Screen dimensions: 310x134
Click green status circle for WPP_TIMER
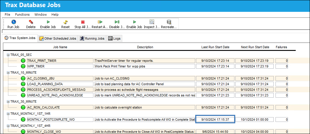point(23,66)
